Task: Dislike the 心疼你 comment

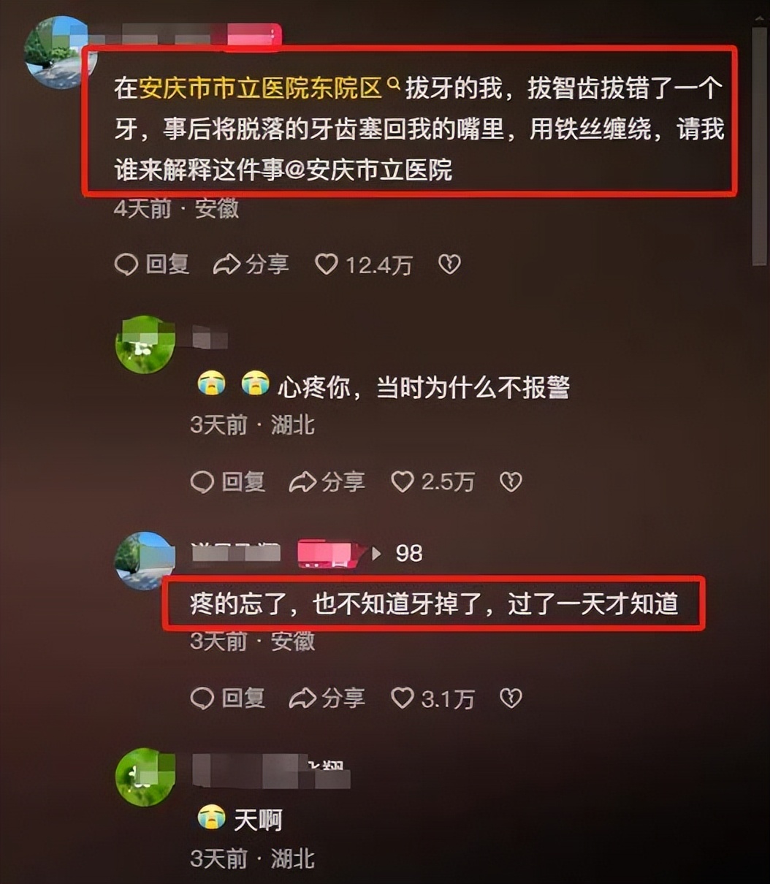Action: point(511,481)
